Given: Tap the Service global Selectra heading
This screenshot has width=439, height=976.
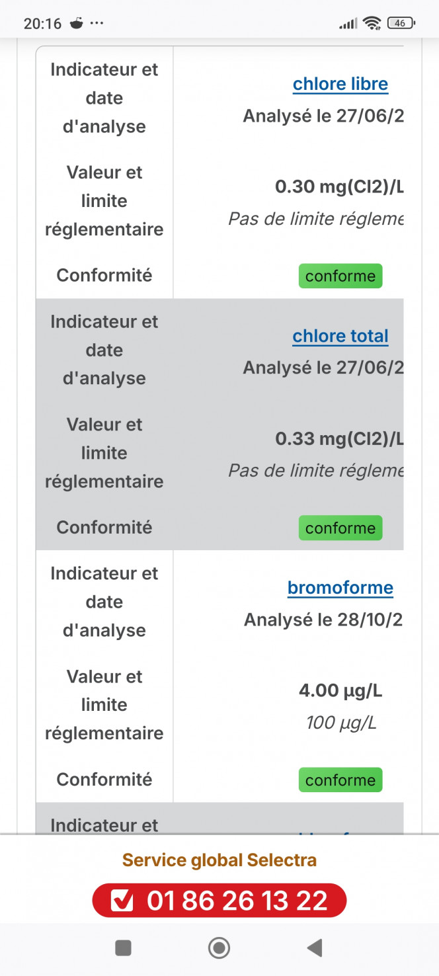Looking at the screenshot, I should (219, 860).
